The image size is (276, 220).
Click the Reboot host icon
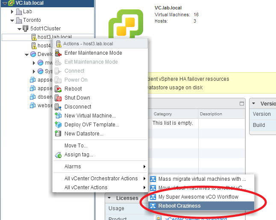tap(58, 89)
